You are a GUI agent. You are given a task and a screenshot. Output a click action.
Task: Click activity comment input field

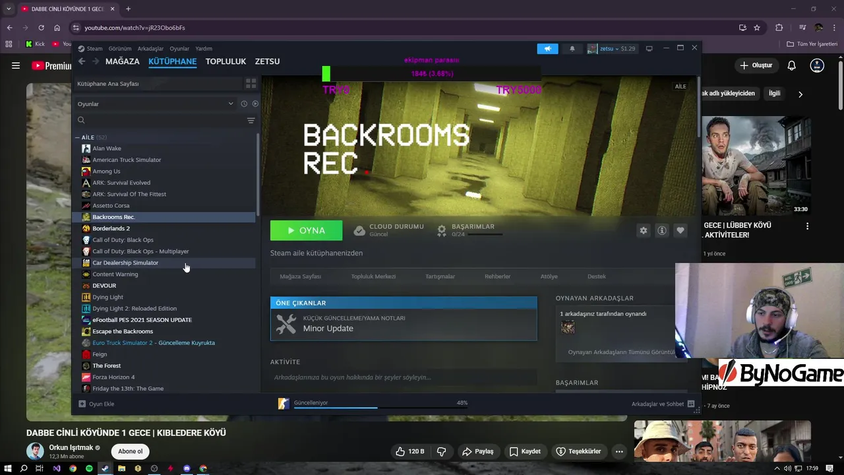pyautogui.click(x=404, y=377)
